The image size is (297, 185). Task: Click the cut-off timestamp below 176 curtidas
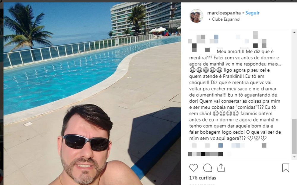tap(202, 184)
